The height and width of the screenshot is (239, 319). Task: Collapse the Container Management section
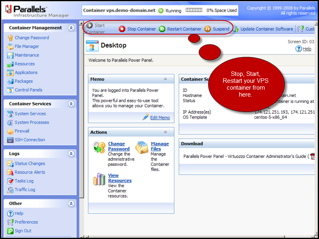tap(71, 28)
